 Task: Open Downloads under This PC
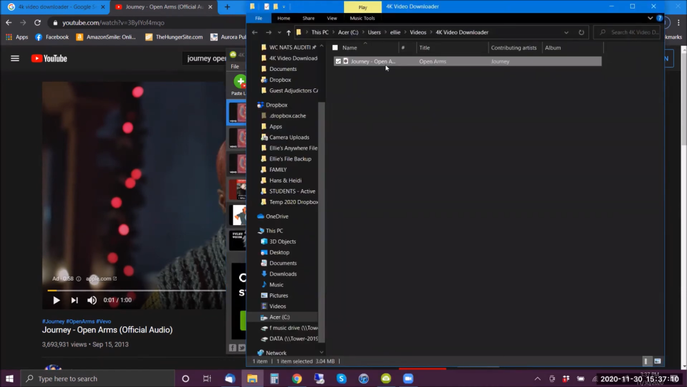279,274
